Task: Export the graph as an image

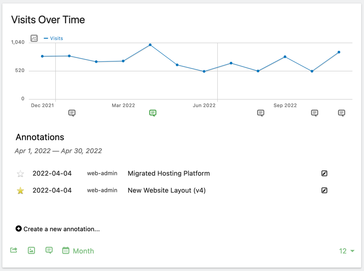Action: (x=31, y=250)
